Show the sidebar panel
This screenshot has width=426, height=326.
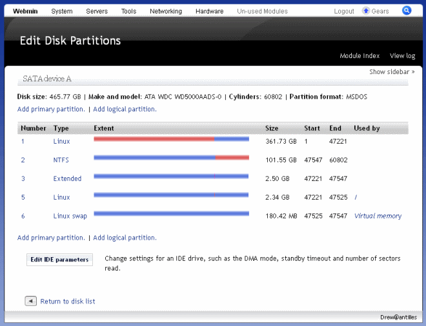[392, 72]
